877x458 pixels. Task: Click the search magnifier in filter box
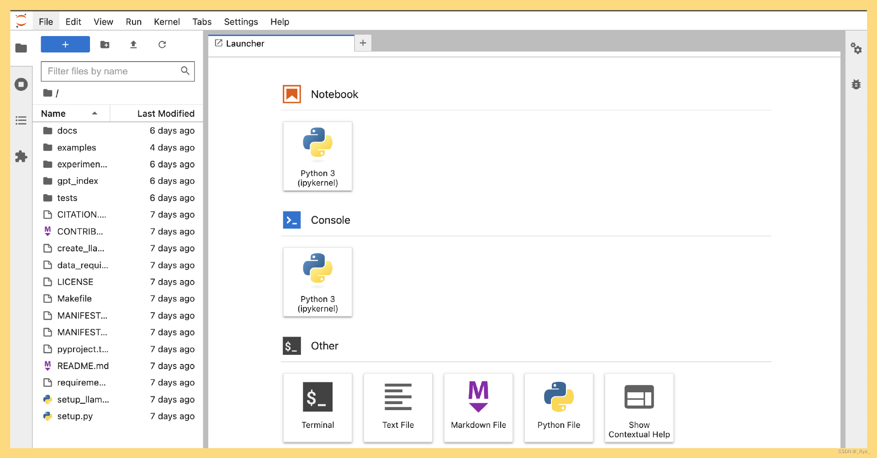click(x=185, y=71)
